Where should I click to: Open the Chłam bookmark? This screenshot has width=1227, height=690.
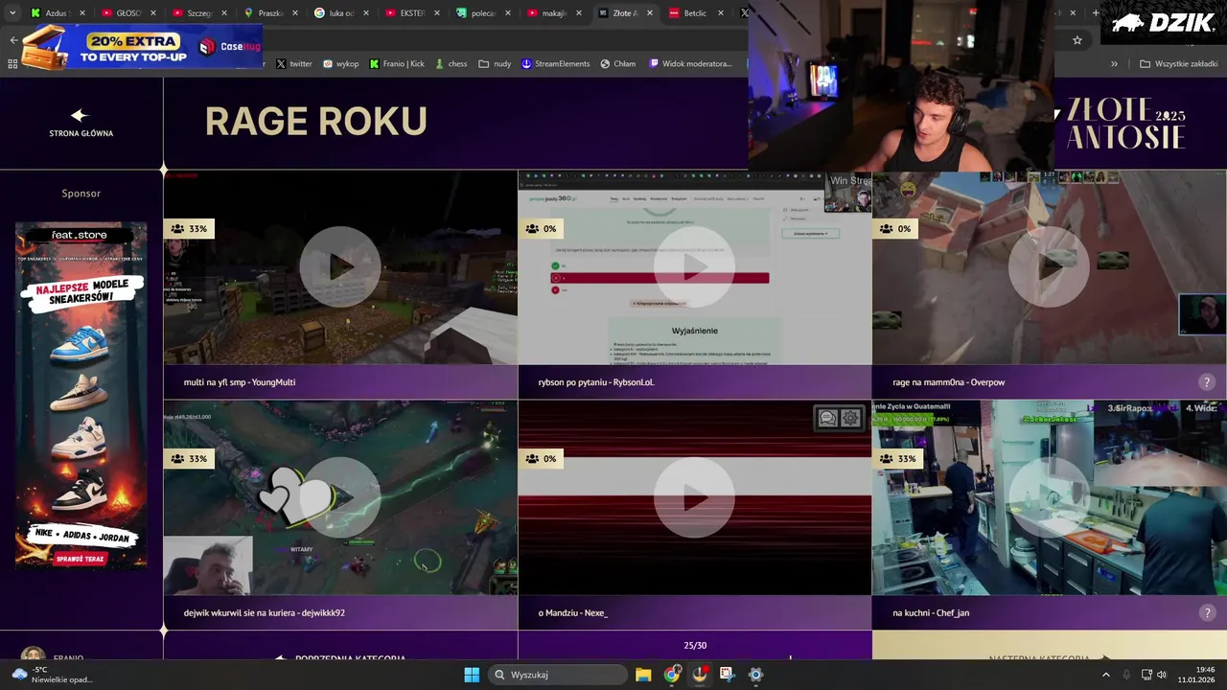pyautogui.click(x=617, y=64)
